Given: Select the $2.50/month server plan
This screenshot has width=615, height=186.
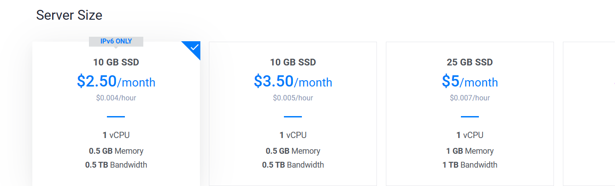Looking at the screenshot, I should coord(116,82).
